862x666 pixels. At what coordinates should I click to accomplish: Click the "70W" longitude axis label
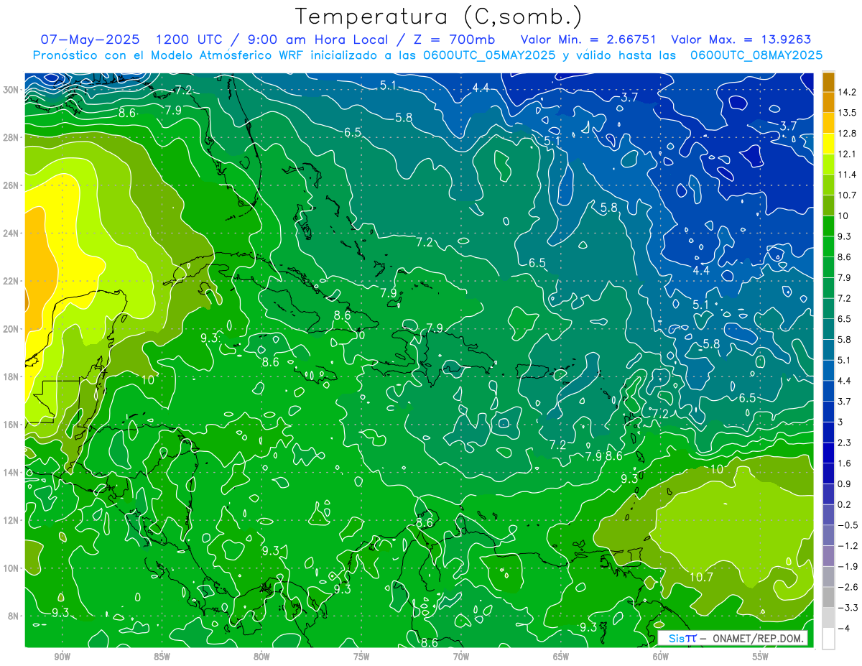point(461,657)
